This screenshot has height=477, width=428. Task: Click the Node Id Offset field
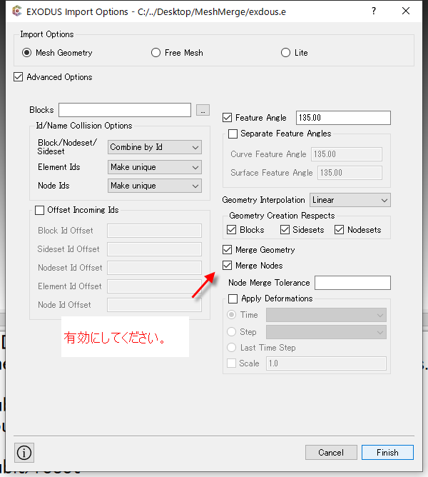[x=154, y=305]
